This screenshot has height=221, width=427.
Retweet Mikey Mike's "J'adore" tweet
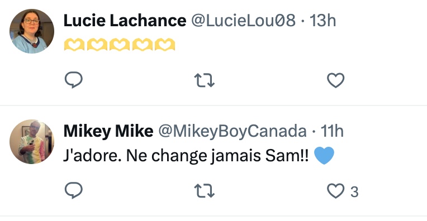click(x=204, y=191)
